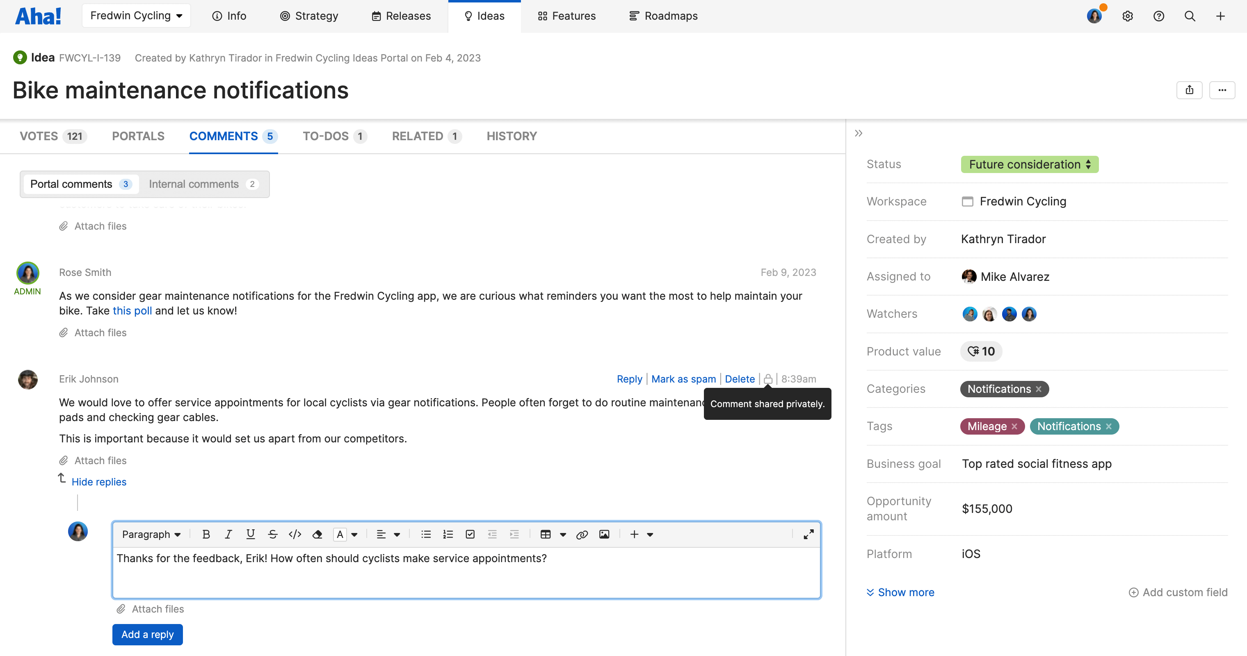The image size is (1247, 656).
Task: Open the this poll link
Action: (132, 311)
